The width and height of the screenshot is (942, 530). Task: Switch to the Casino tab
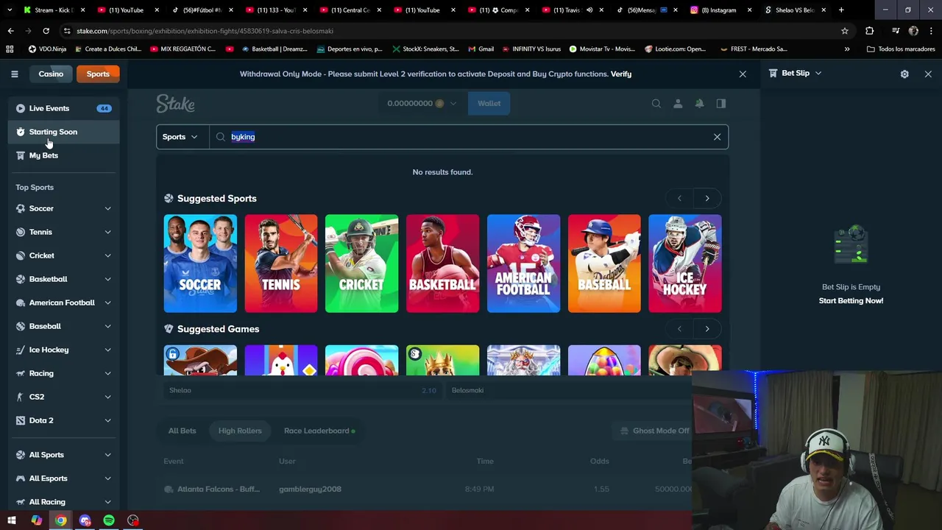(x=51, y=74)
